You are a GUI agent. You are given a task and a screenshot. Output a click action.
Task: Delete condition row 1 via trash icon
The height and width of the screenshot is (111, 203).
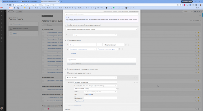coord(126,45)
